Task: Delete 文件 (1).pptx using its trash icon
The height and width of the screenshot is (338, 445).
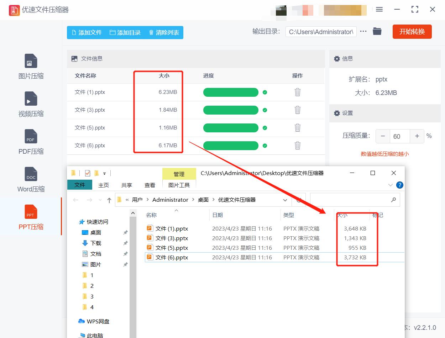Action: point(297,92)
